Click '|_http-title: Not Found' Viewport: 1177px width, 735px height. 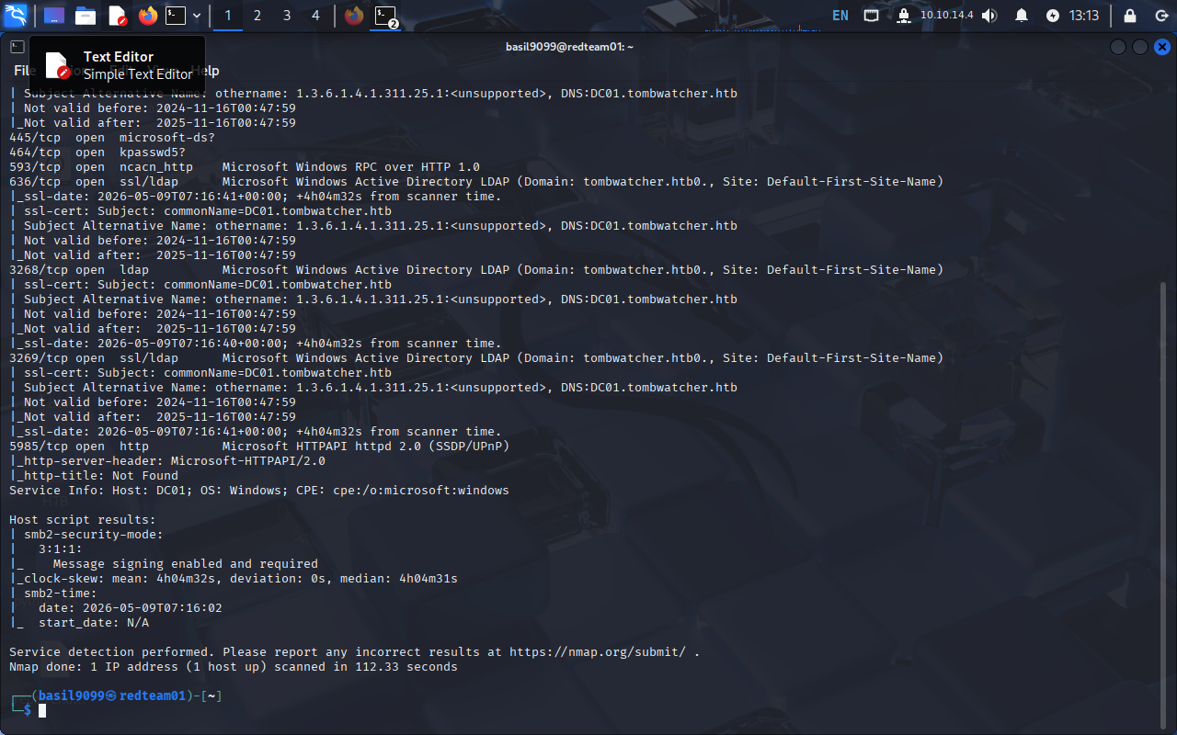click(94, 476)
